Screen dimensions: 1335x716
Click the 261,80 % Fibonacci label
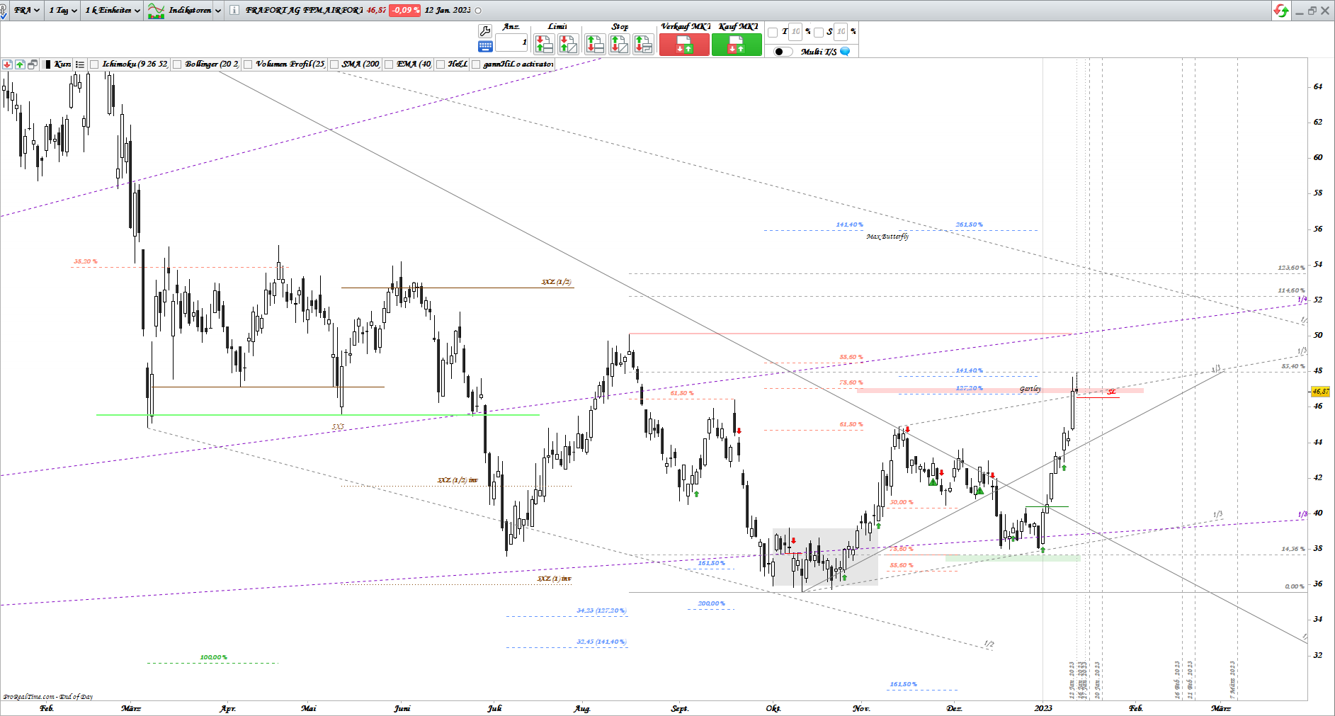[970, 225]
